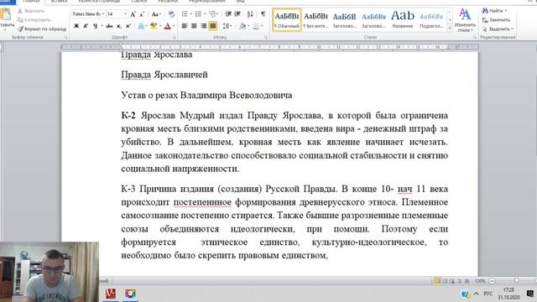Open the Paragraph dialog launcher
The height and width of the screenshot is (302, 537).
pos(266,37)
